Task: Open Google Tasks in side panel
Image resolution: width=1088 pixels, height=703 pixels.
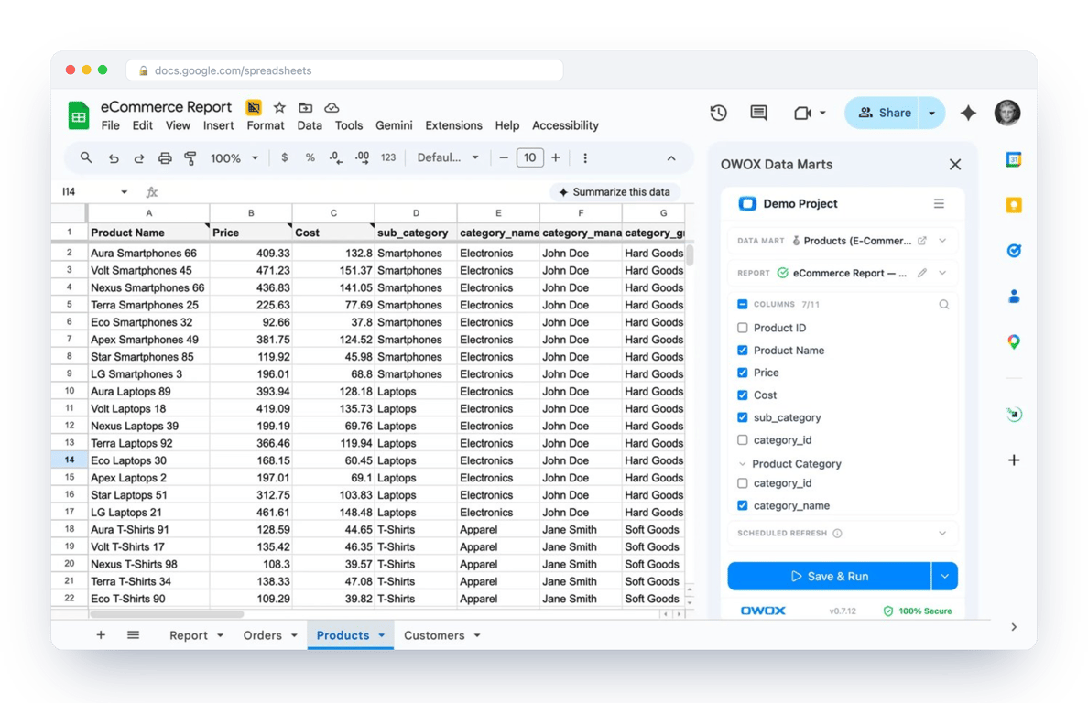Action: (1014, 250)
